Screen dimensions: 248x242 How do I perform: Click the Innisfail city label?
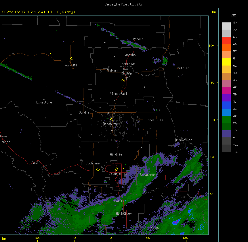pyautogui.click(x=119, y=94)
